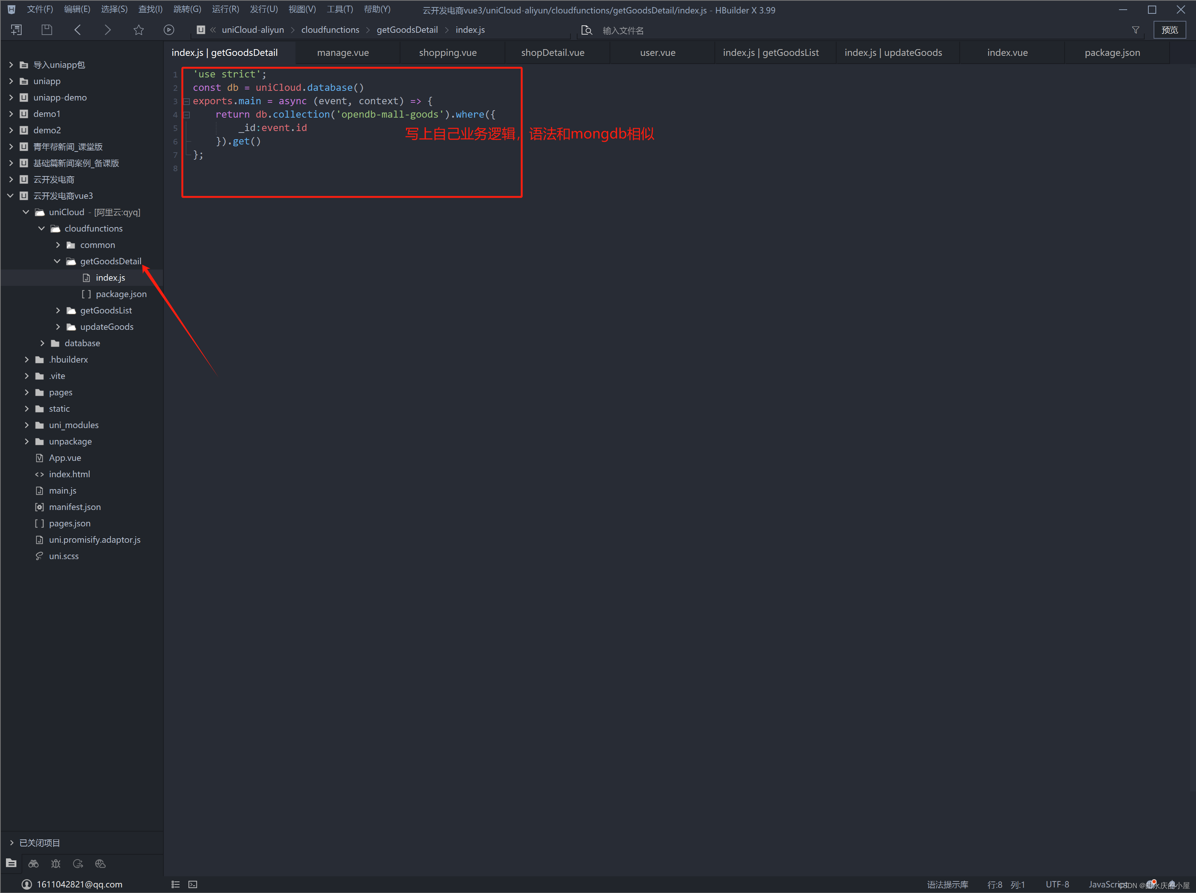Expand the 导入uniapp包 folder
The width and height of the screenshot is (1196, 893).
[x=11, y=65]
